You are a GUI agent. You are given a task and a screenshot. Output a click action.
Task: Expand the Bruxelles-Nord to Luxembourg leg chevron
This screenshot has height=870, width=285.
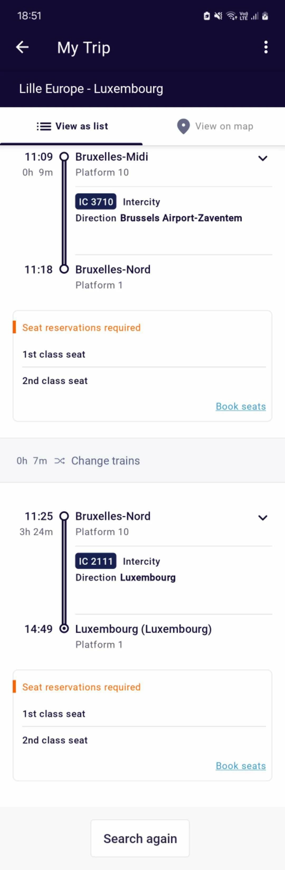[262, 517]
